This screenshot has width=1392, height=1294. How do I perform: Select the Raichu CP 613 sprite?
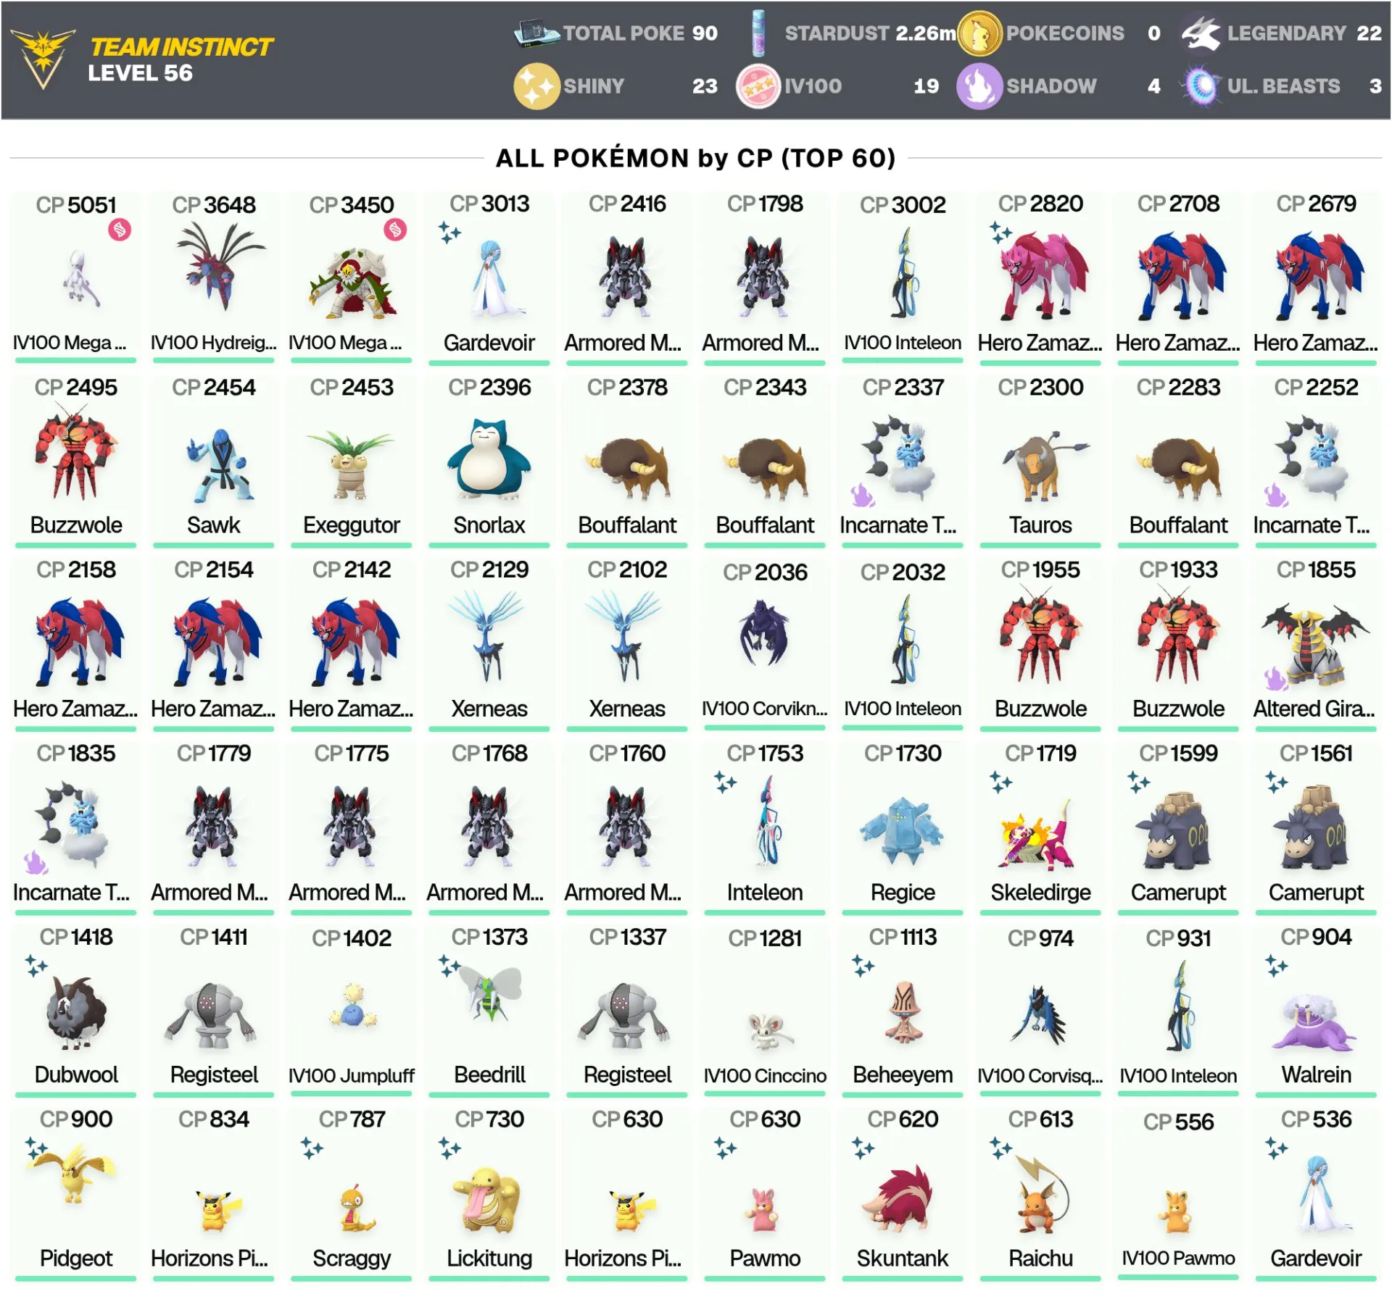[x=1041, y=1193]
